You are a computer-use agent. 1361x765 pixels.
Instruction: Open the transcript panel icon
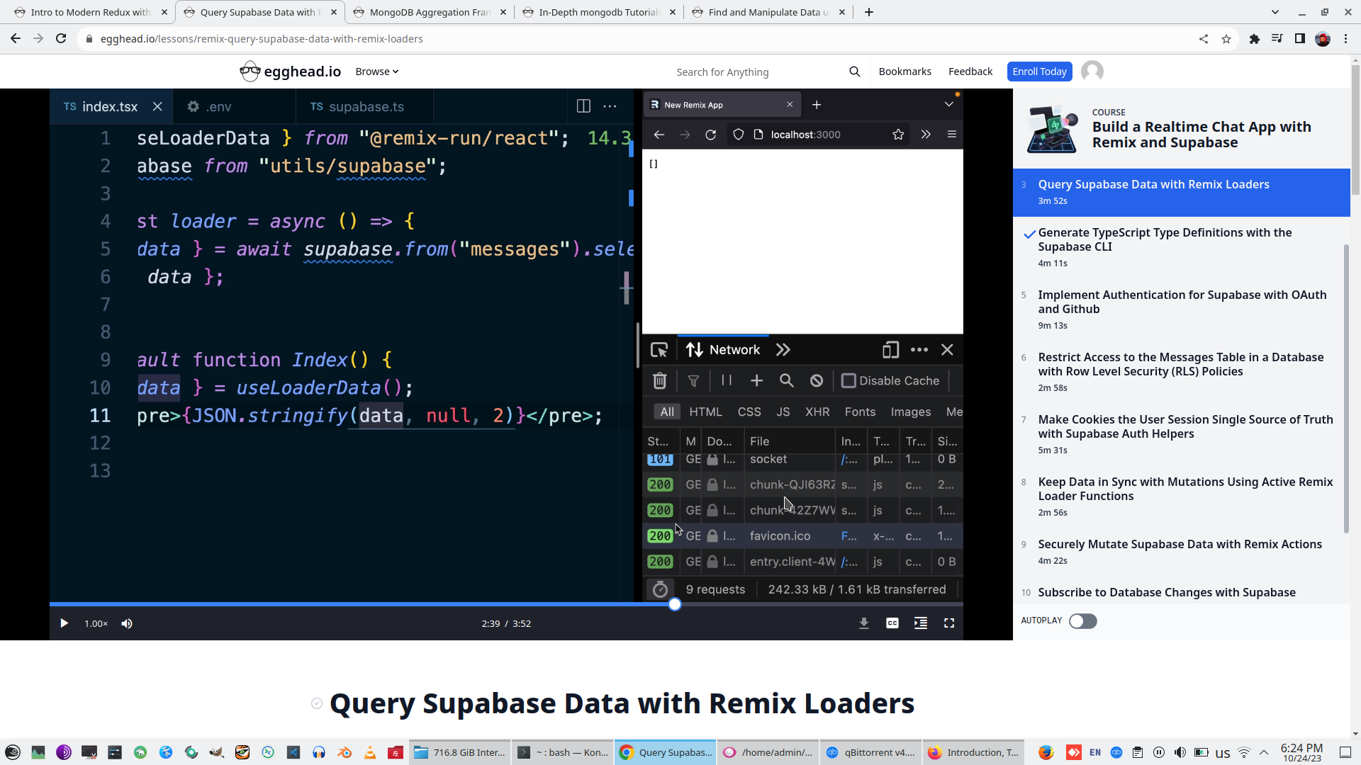(x=920, y=623)
